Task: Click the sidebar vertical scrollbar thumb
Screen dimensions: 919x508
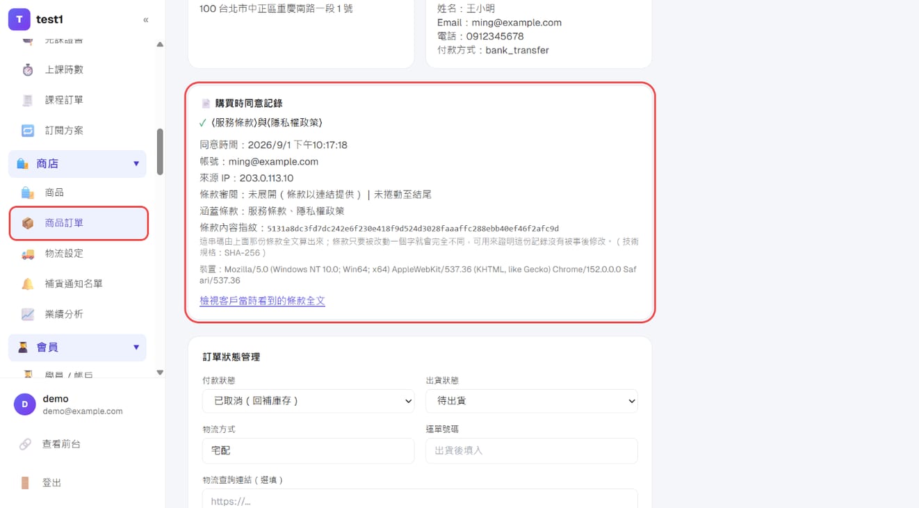Action: pyautogui.click(x=160, y=151)
